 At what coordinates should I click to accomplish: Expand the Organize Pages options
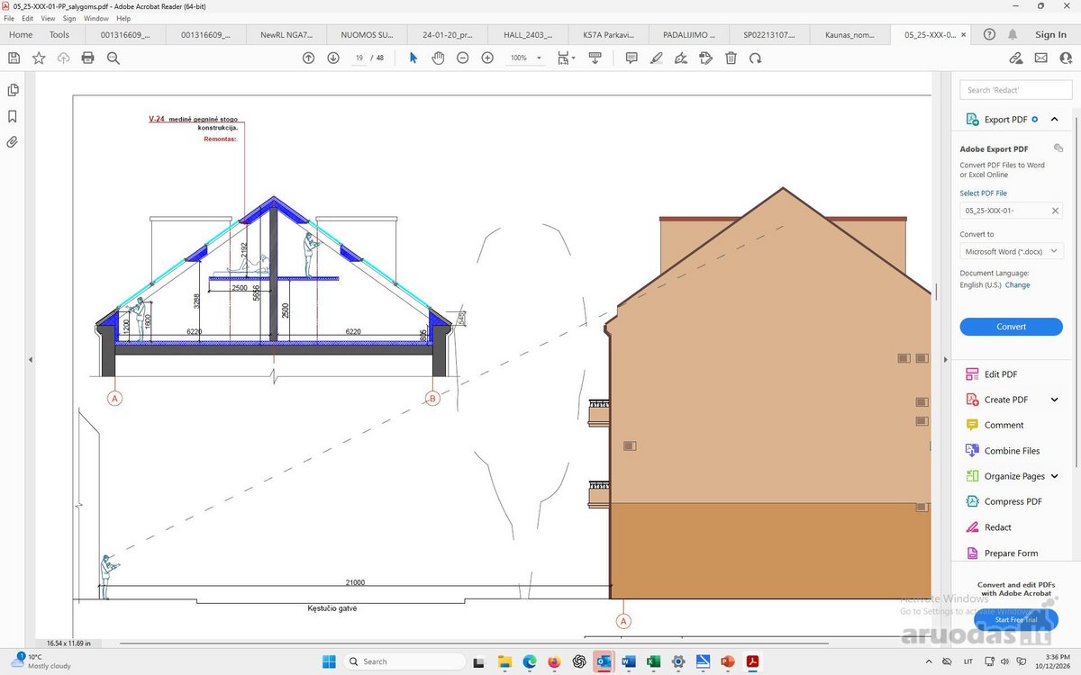point(1054,476)
